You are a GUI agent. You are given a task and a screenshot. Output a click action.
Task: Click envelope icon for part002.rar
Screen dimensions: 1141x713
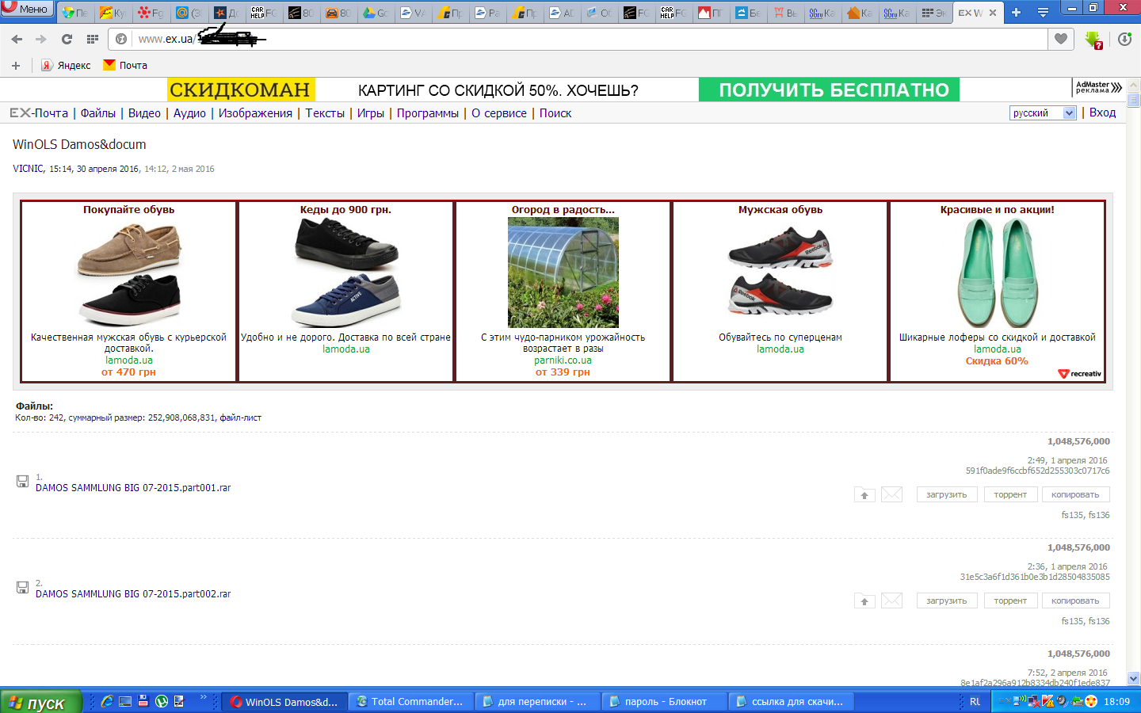click(x=891, y=601)
